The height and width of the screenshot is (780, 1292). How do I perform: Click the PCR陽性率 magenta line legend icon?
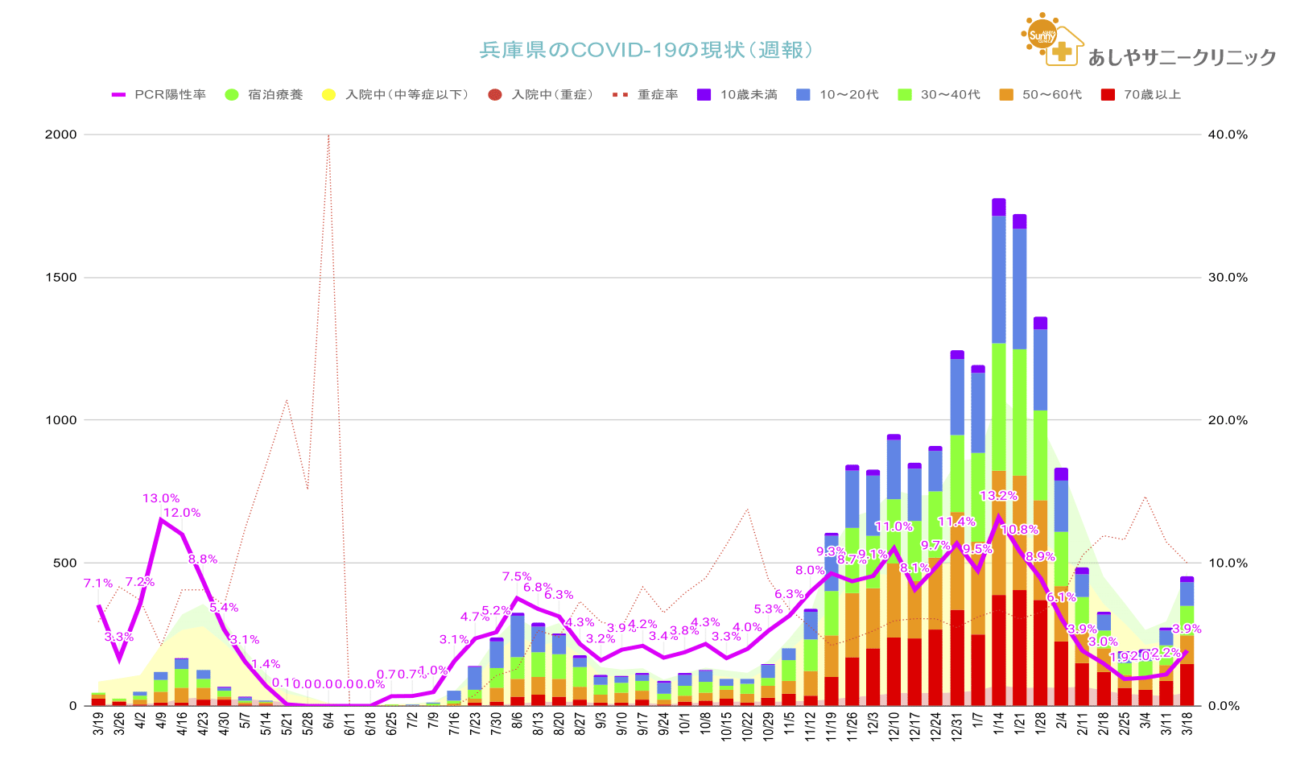118,95
